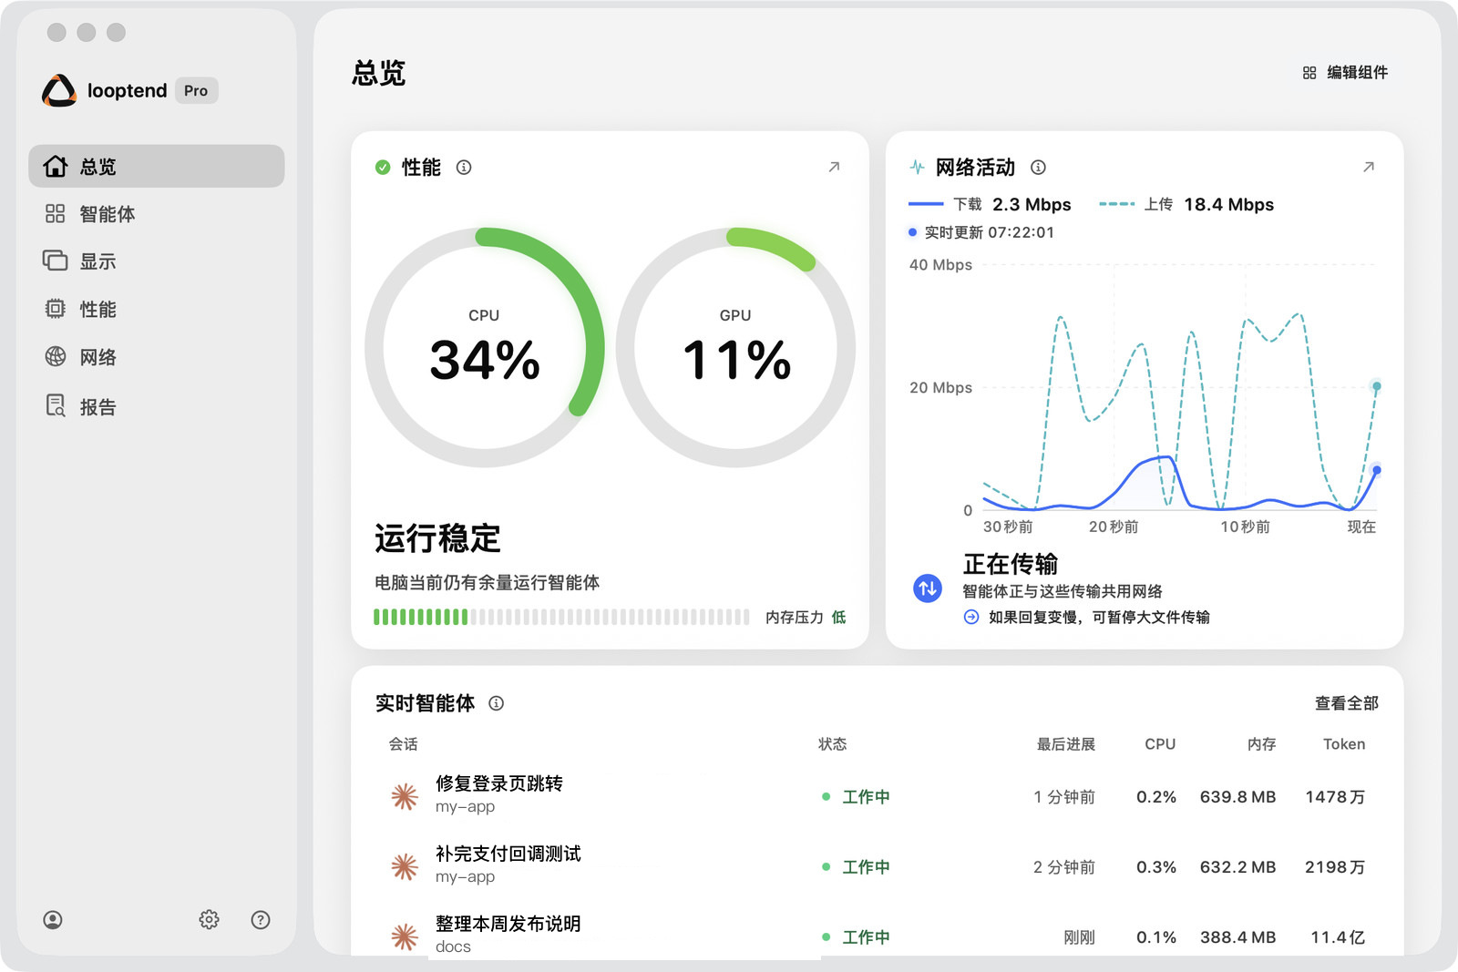Expand the 性能 card with arrow icon
The width and height of the screenshot is (1458, 972).
pyautogui.click(x=834, y=168)
